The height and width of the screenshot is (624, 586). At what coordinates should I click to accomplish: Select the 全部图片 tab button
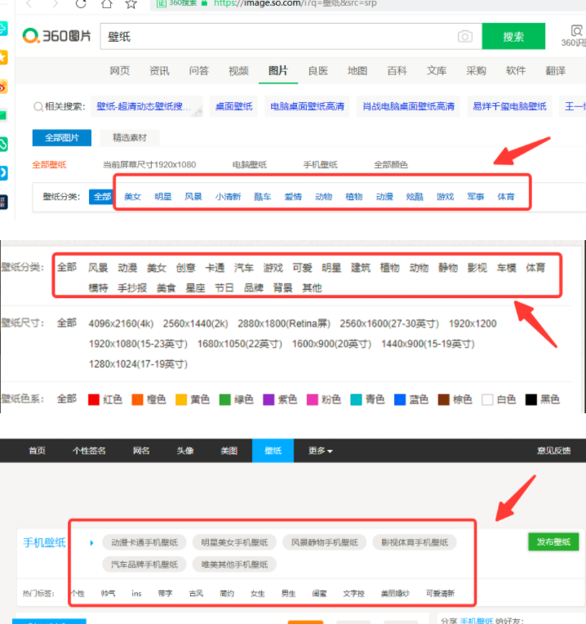[x=62, y=138]
